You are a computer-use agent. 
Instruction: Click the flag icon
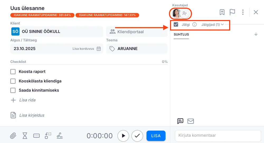coord(232,12)
